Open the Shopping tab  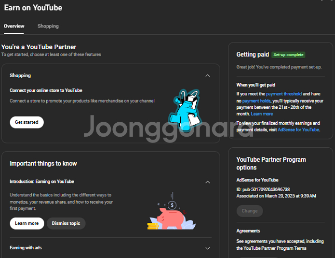pyautogui.click(x=48, y=26)
